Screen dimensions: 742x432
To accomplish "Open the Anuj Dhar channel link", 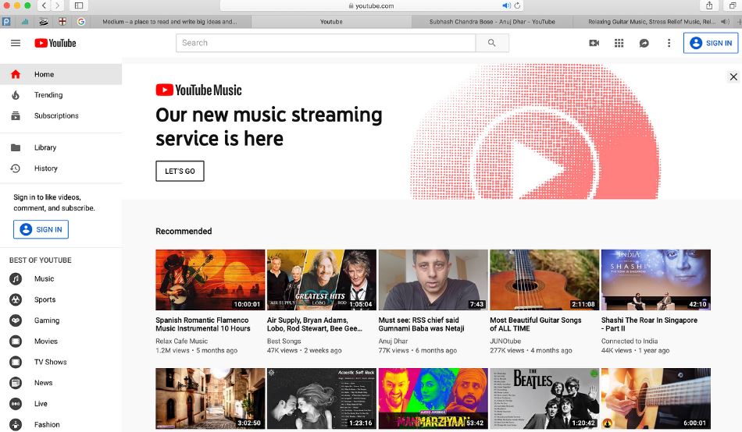I will pos(393,342).
